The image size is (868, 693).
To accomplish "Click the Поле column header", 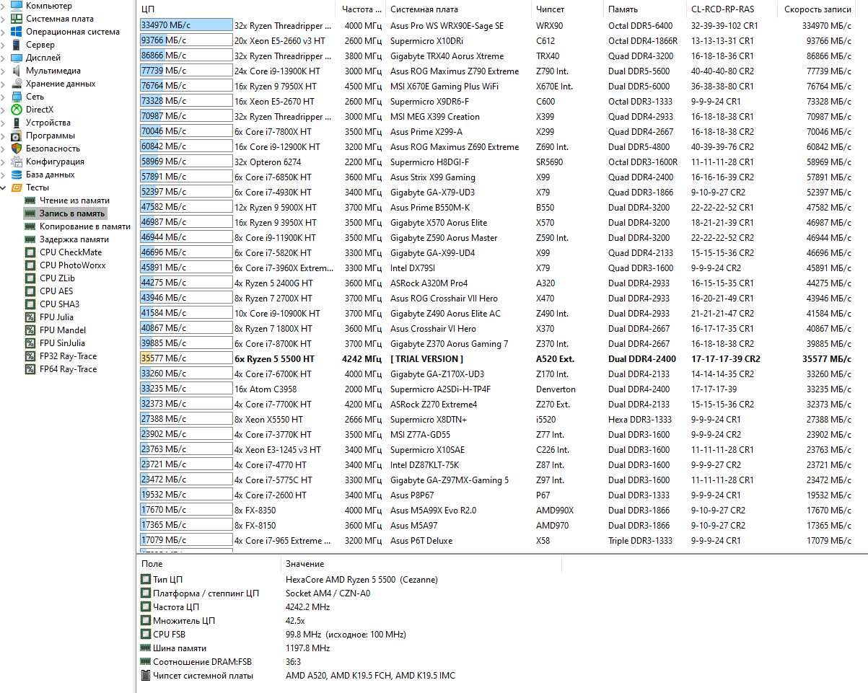I will point(209,564).
